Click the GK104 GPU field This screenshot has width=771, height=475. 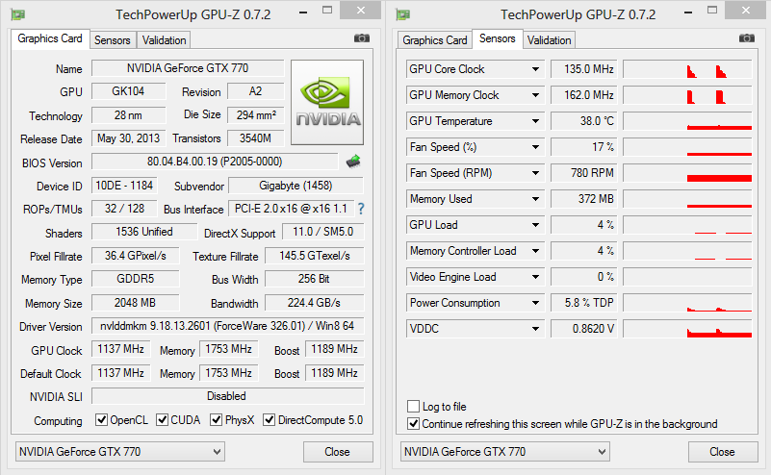(128, 91)
